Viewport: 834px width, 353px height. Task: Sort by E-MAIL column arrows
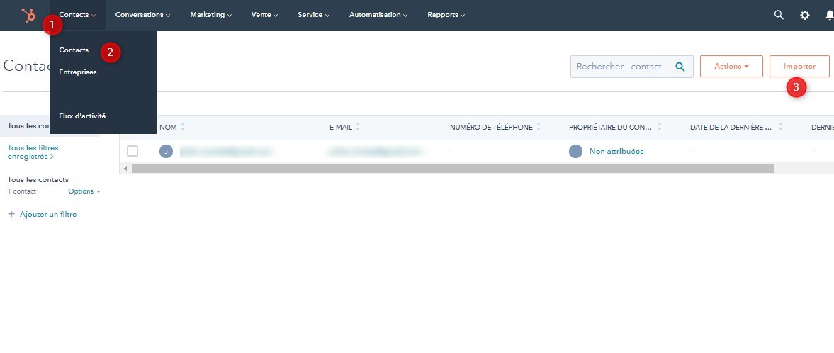coord(358,128)
